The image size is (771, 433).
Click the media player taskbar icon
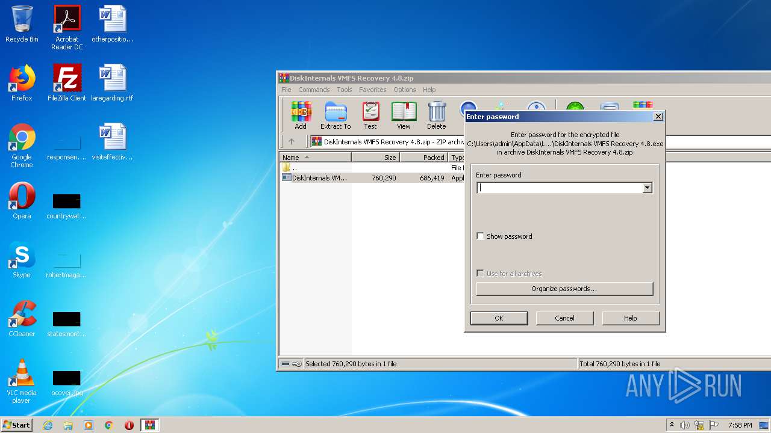pos(89,425)
